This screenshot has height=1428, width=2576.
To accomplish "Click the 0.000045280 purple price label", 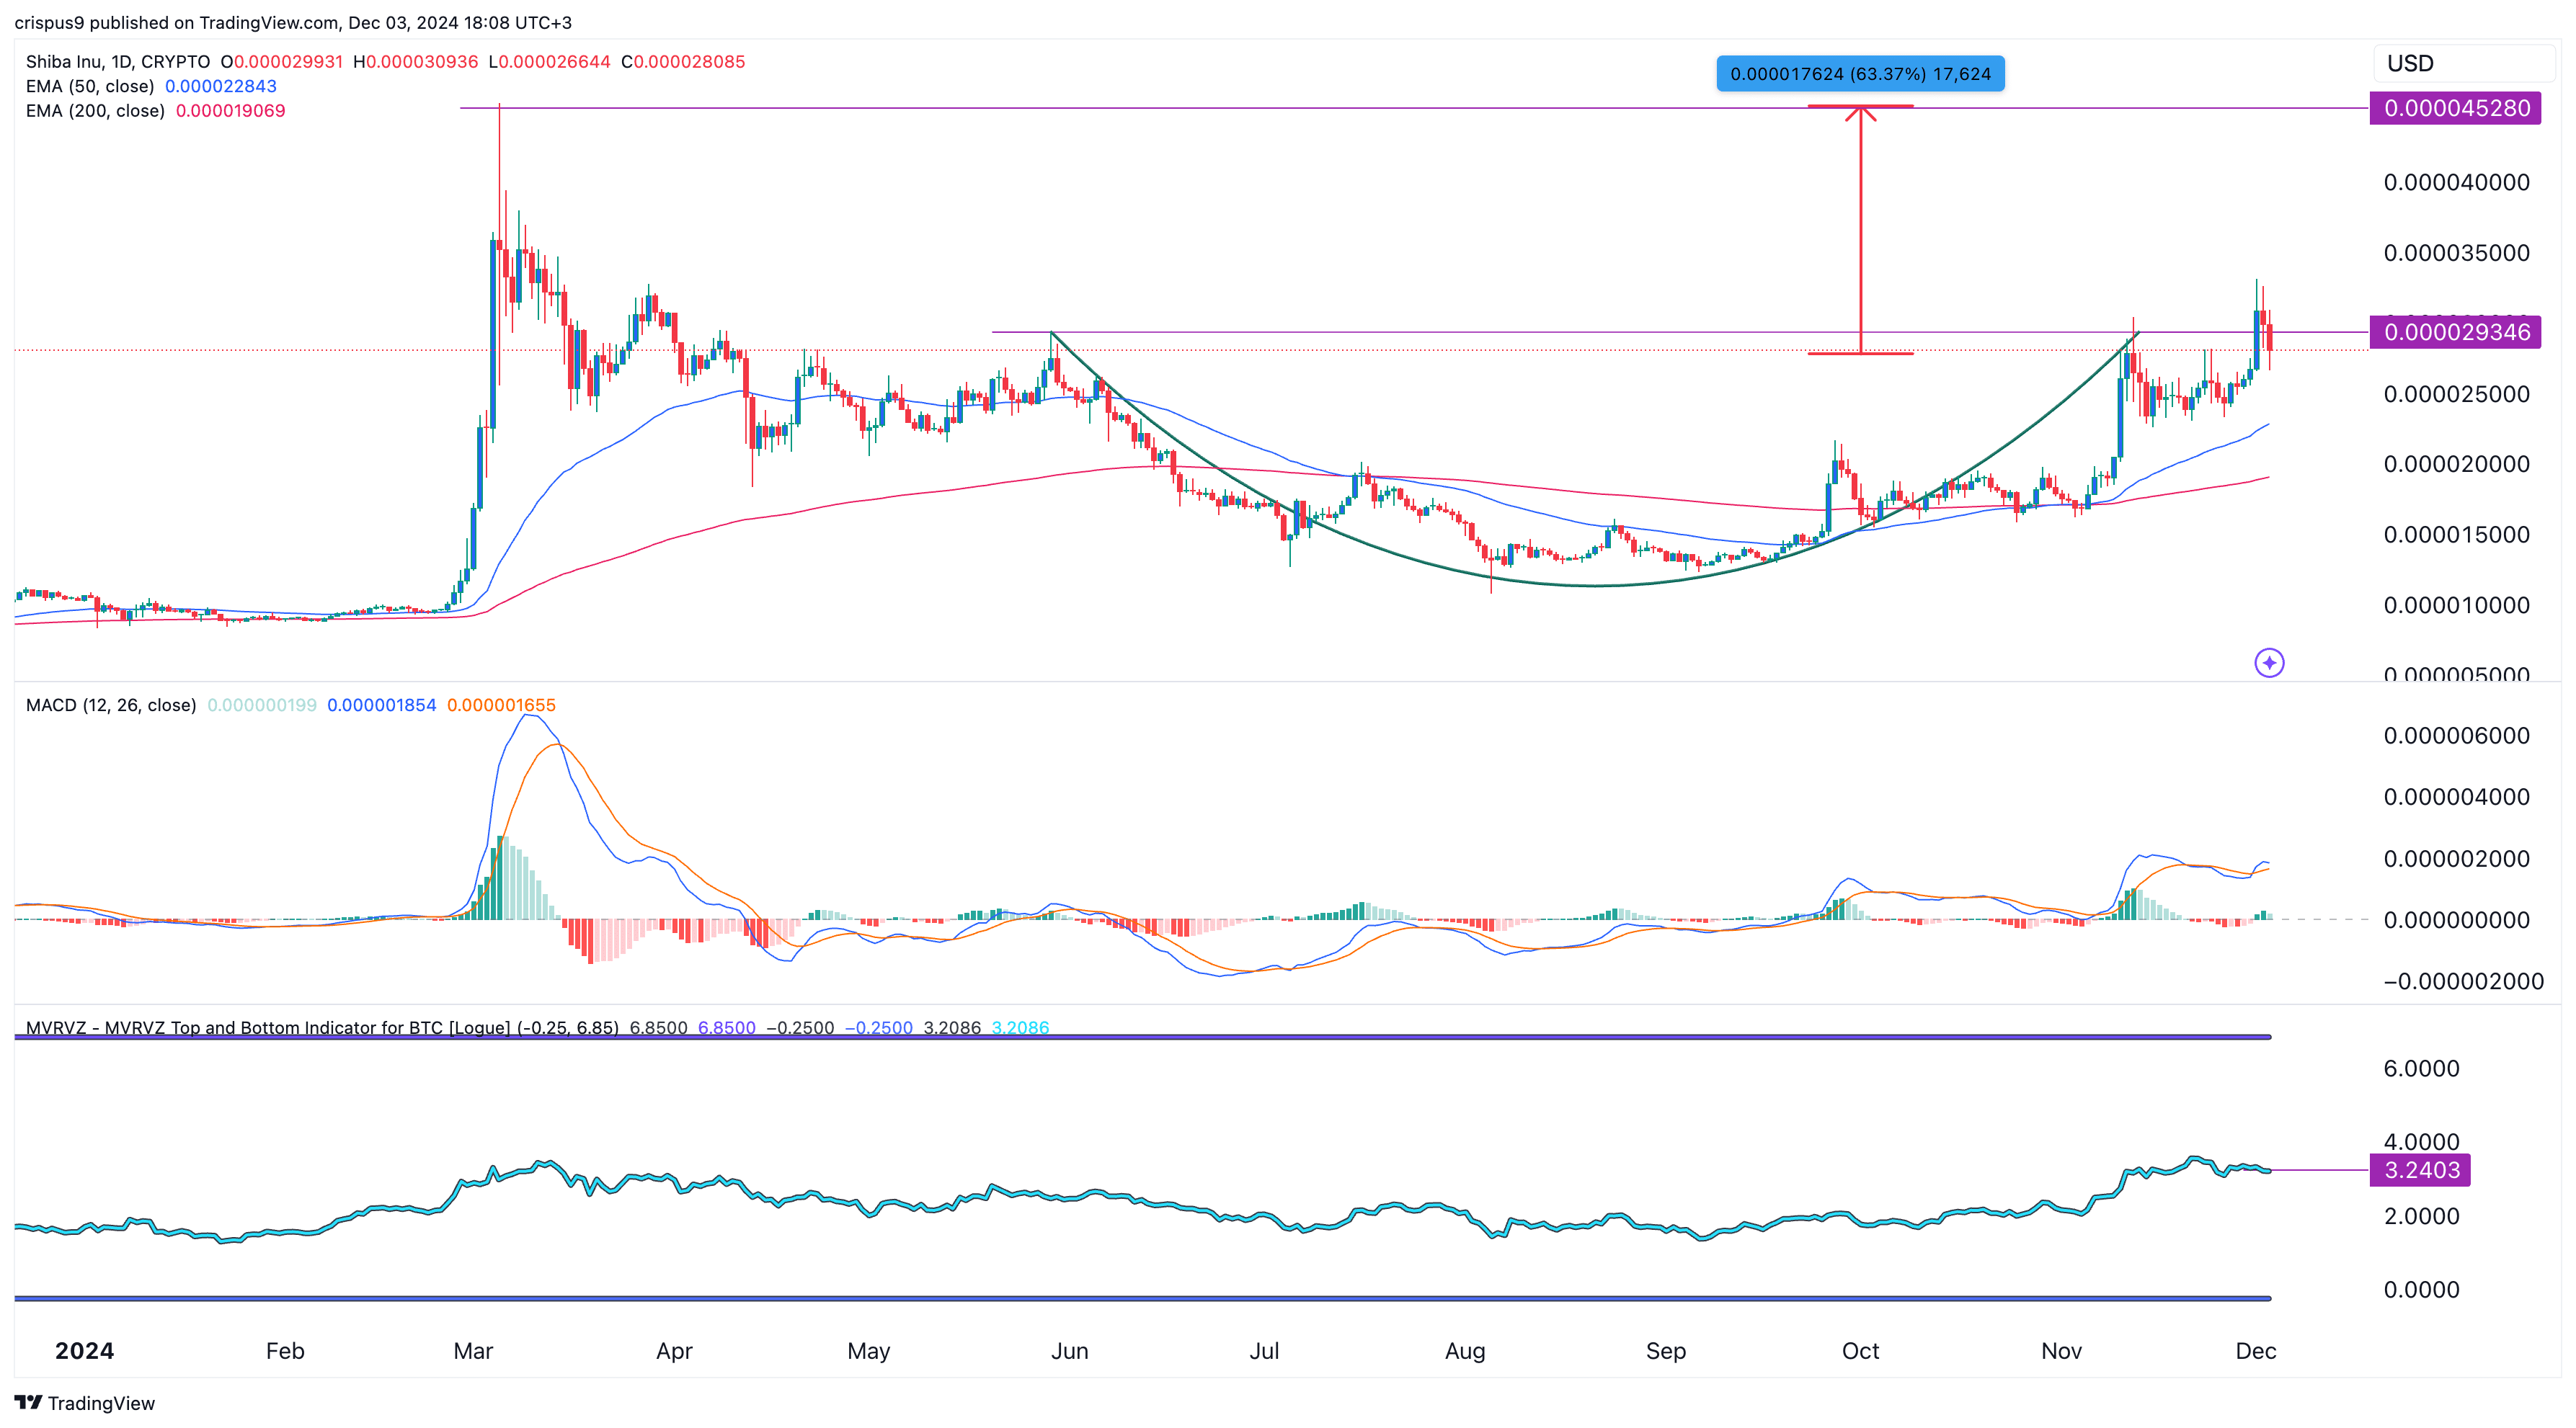I will tap(2455, 108).
